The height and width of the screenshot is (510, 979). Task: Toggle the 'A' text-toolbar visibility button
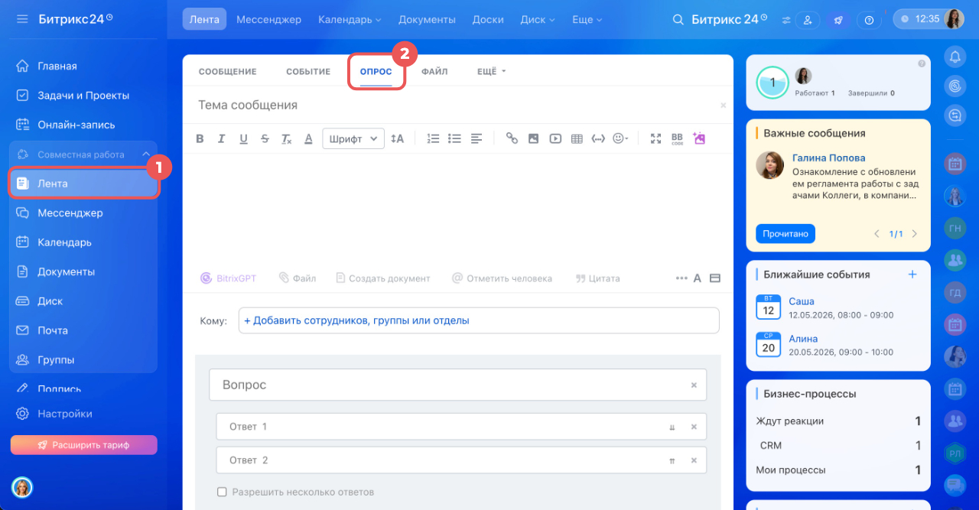coord(698,278)
